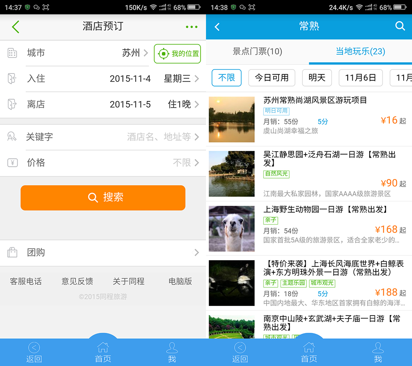Open 关于同程 link
Screen dimensions: 412x366
click(129, 281)
